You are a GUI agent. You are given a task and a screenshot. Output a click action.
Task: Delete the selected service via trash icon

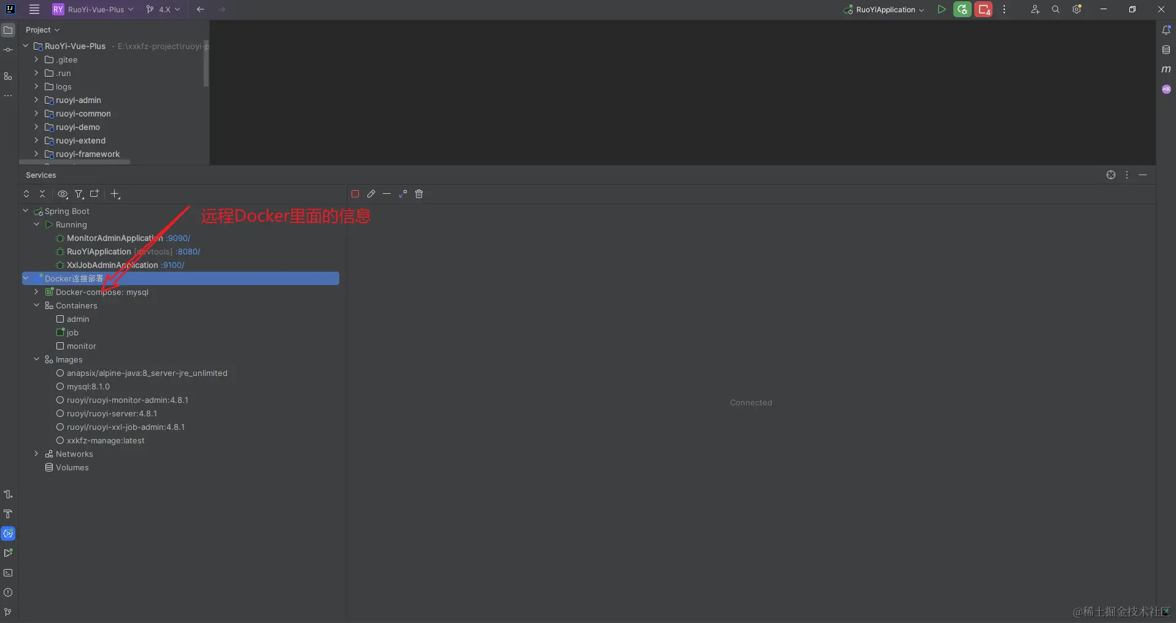click(x=420, y=194)
